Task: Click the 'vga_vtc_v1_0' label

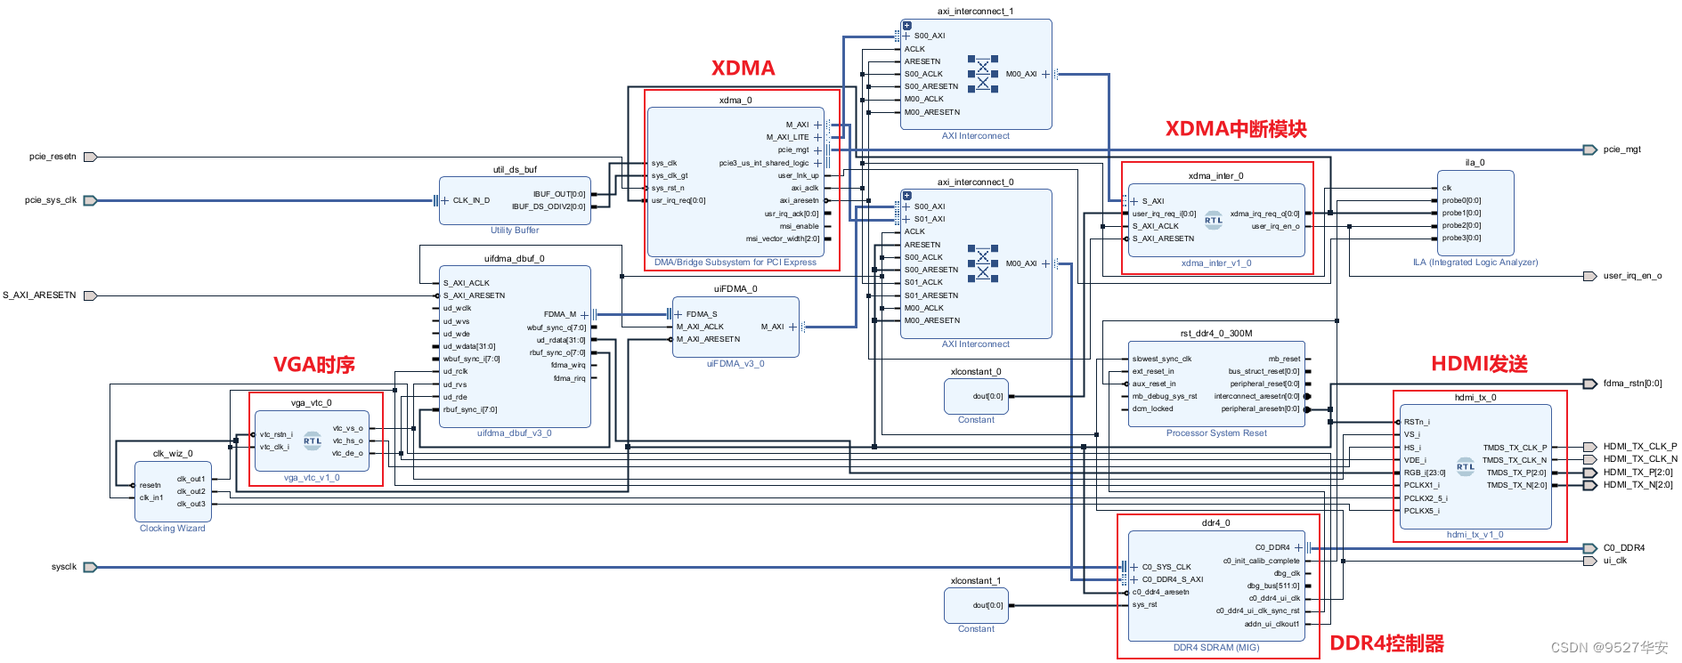Action: point(312,478)
